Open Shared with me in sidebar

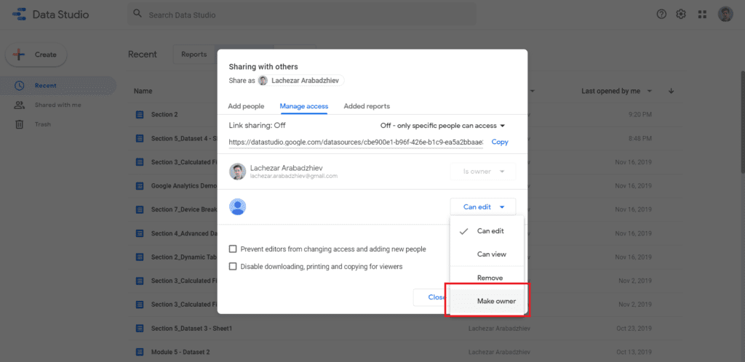pos(58,105)
